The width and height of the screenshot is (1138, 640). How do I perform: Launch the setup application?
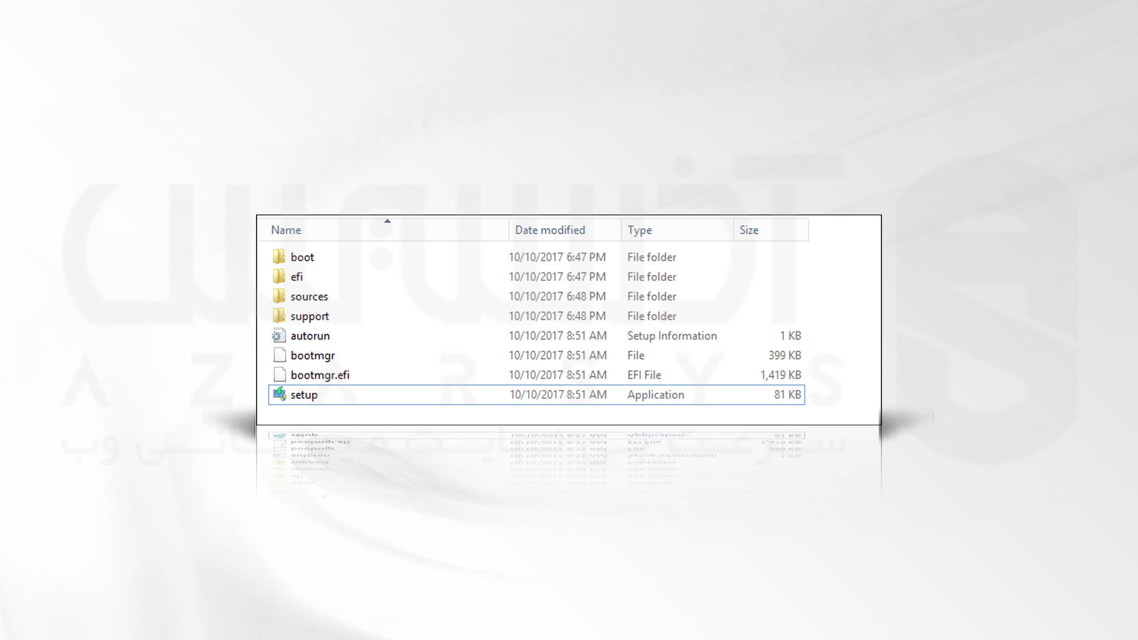pos(303,394)
